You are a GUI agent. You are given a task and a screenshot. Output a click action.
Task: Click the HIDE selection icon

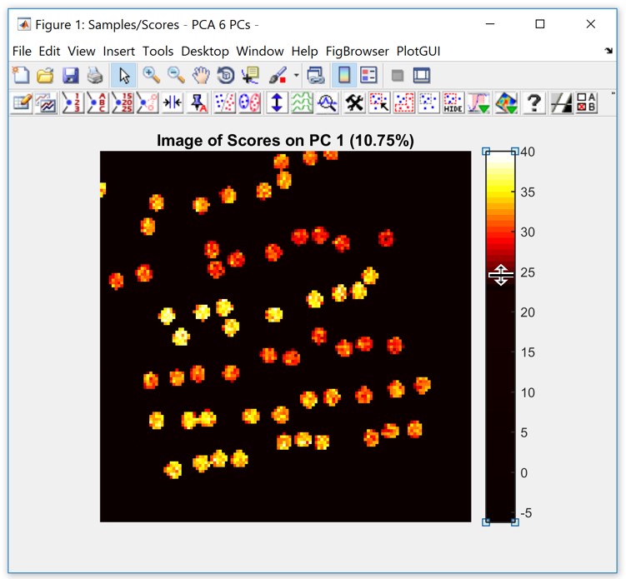[453, 102]
